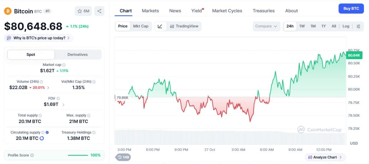Click the 21M BTC max supply value
The image size is (369, 164).
click(x=78, y=121)
